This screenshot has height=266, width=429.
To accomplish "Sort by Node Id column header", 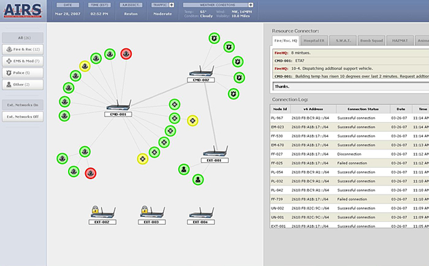I will 280,109.
